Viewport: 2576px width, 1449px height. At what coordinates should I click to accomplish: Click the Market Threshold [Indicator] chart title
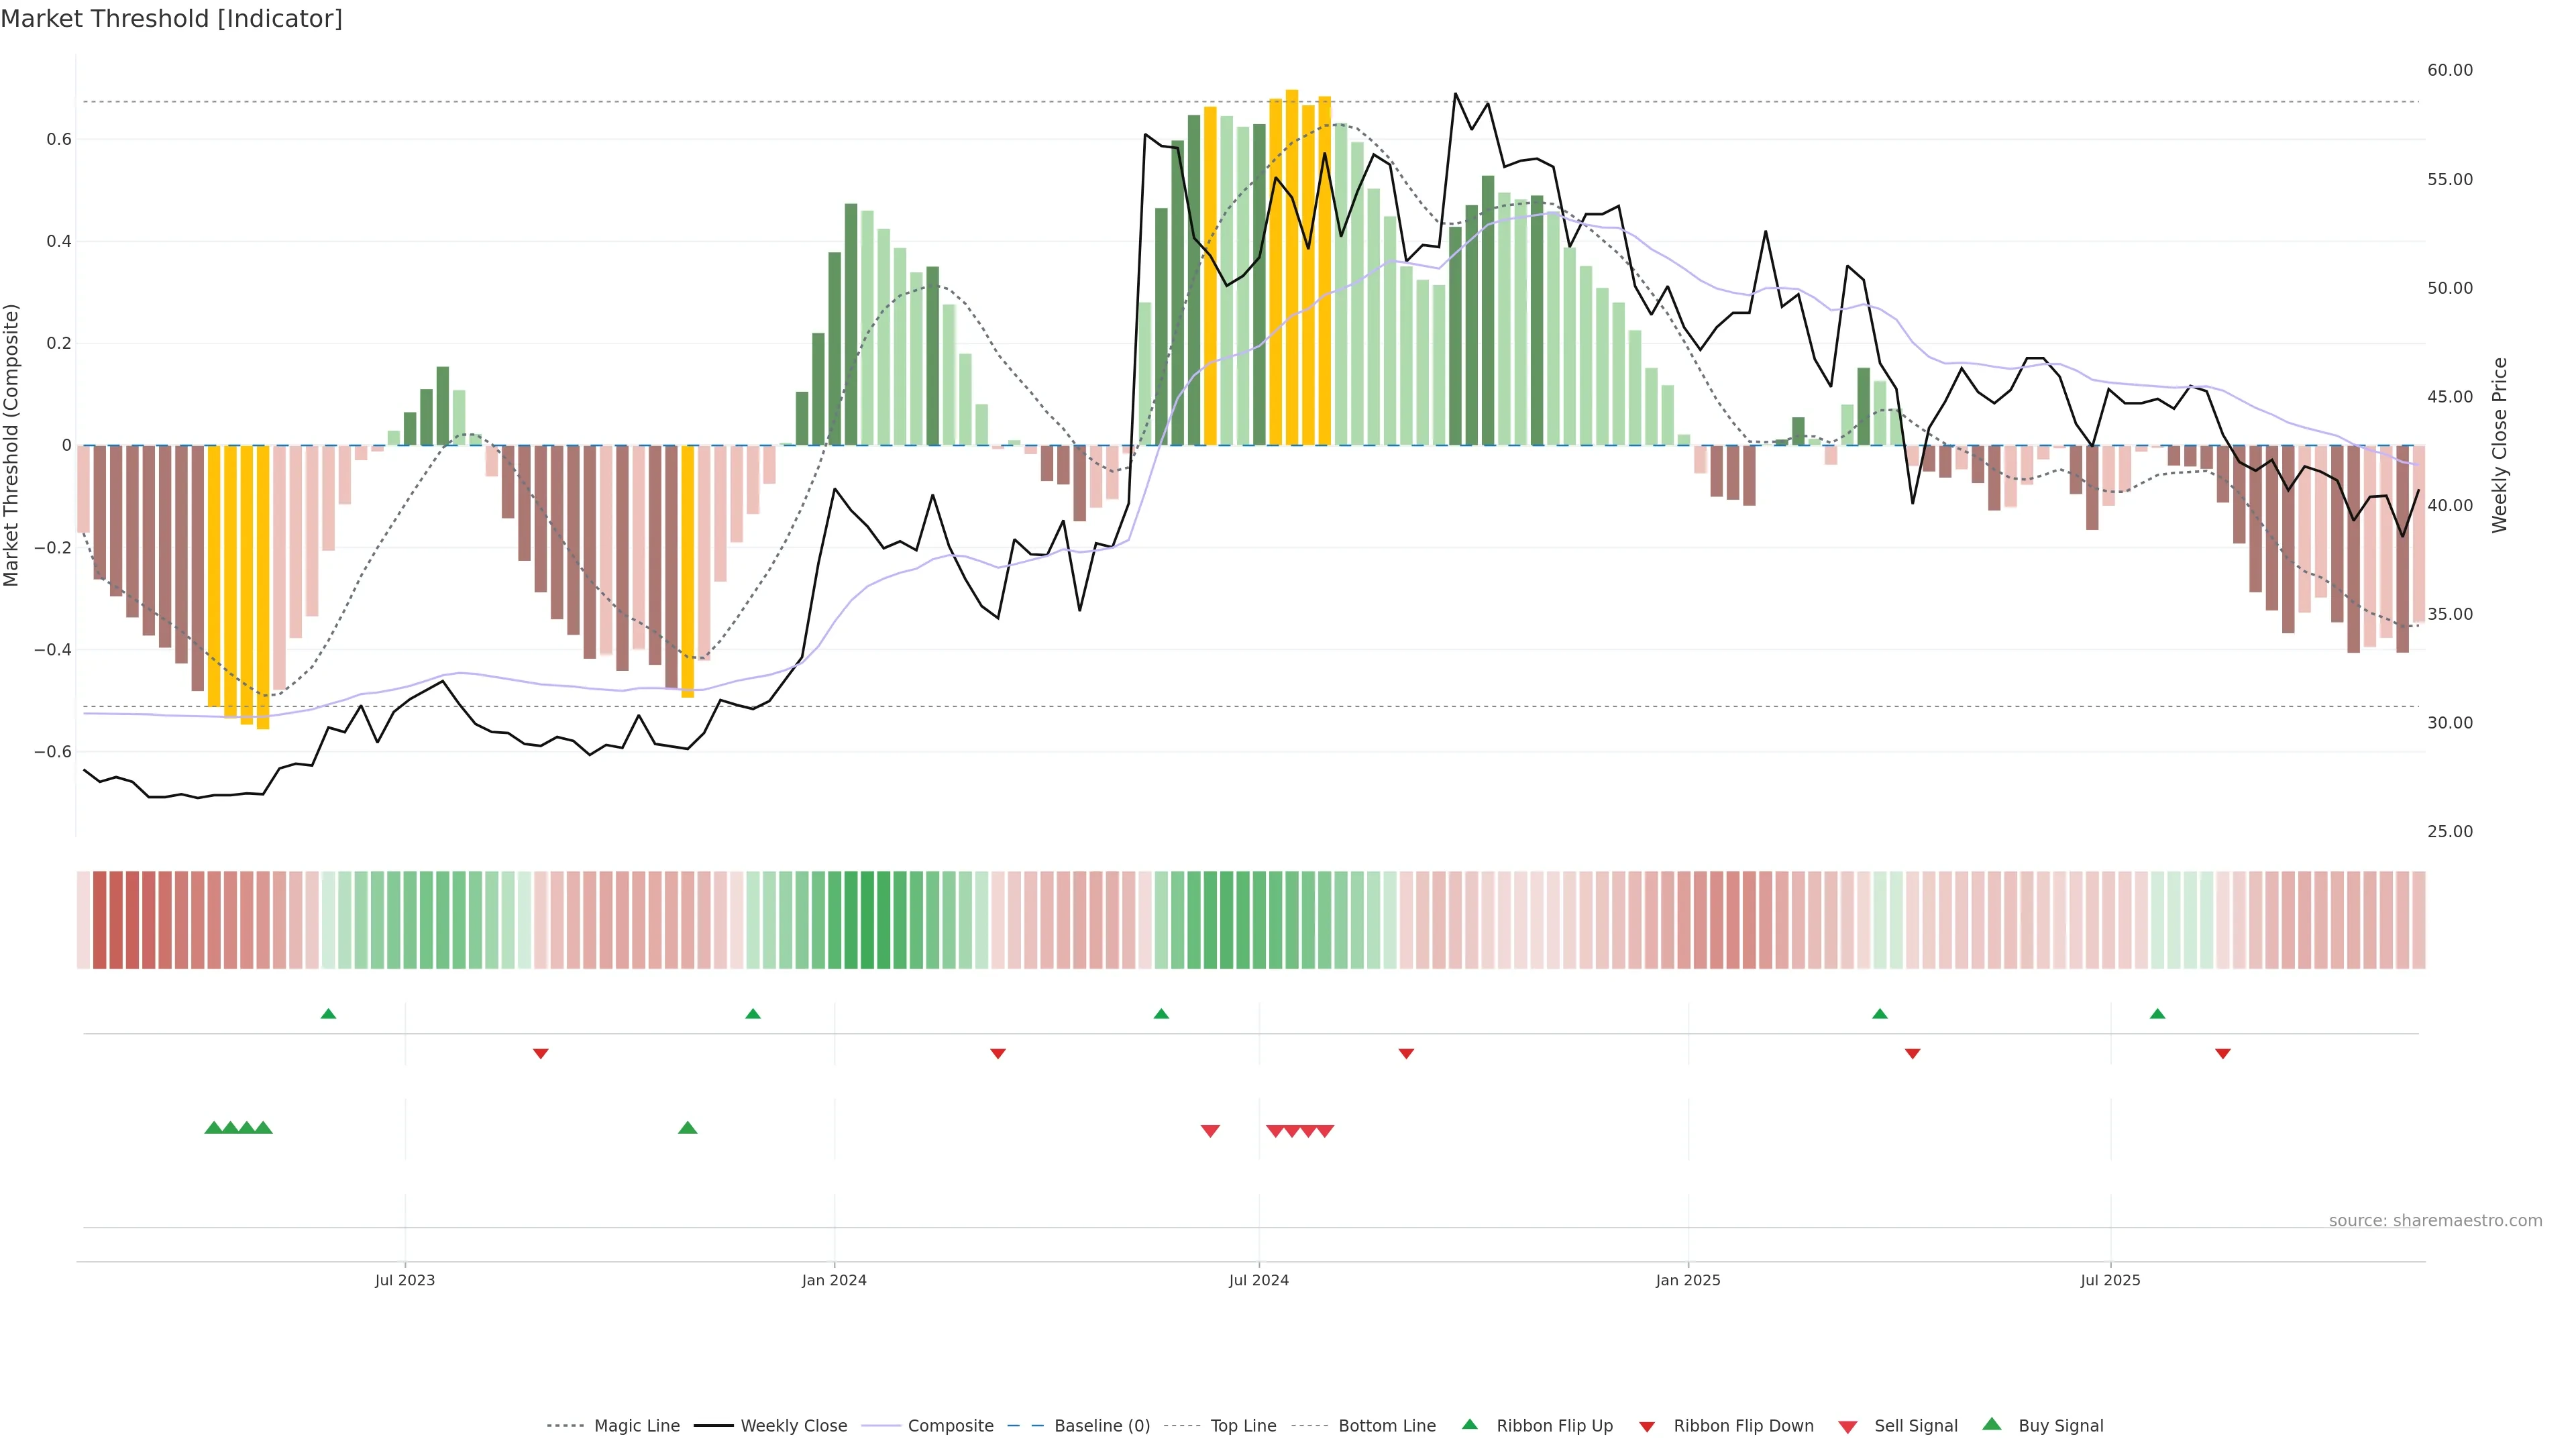[x=171, y=19]
